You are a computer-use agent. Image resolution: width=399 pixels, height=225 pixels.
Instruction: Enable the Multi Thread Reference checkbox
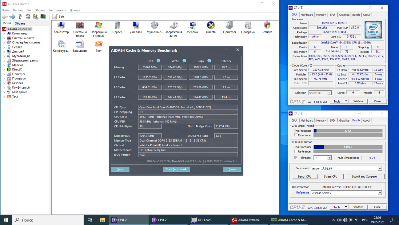click(x=296, y=151)
